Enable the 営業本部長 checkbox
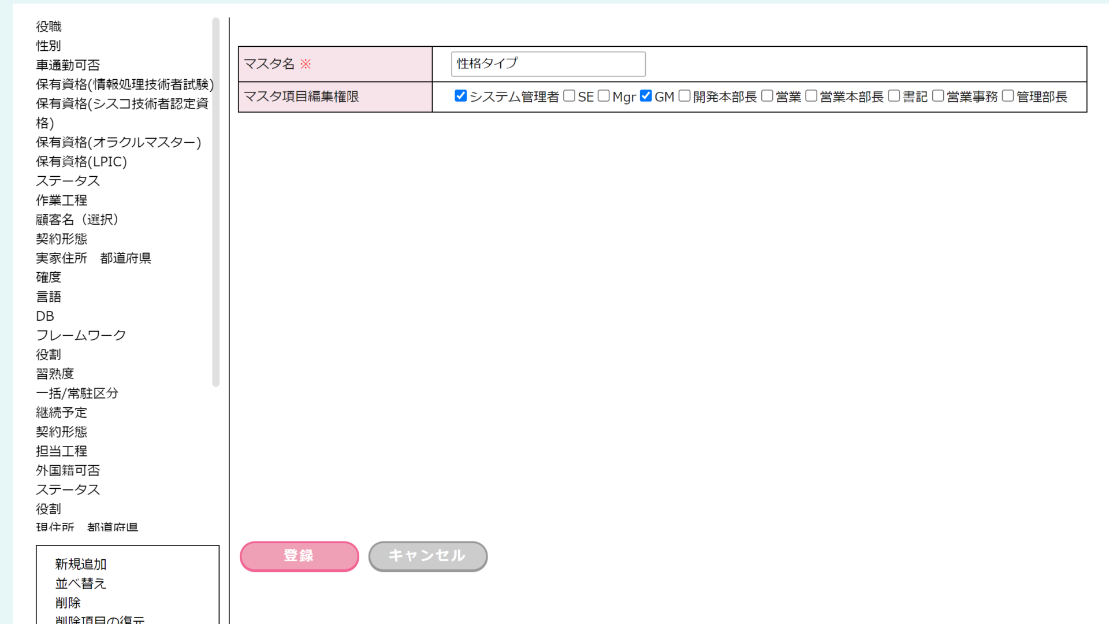This screenshot has height=624, width=1109. click(811, 96)
